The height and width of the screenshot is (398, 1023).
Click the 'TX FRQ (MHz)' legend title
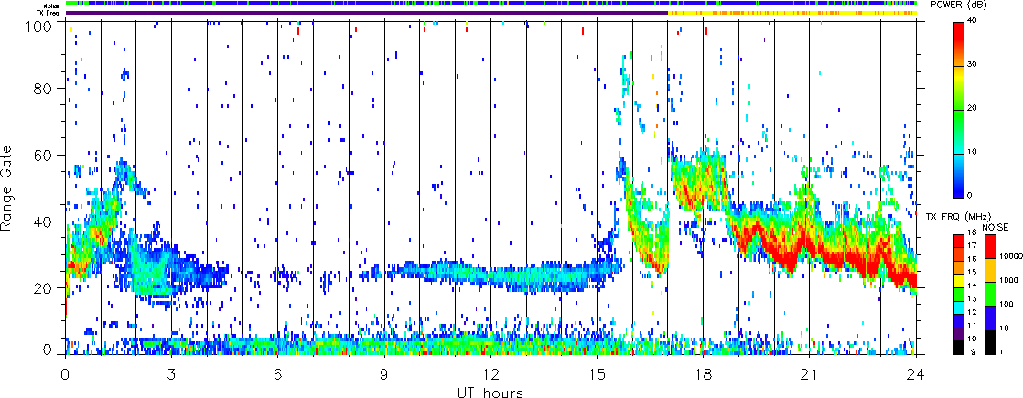(958, 217)
